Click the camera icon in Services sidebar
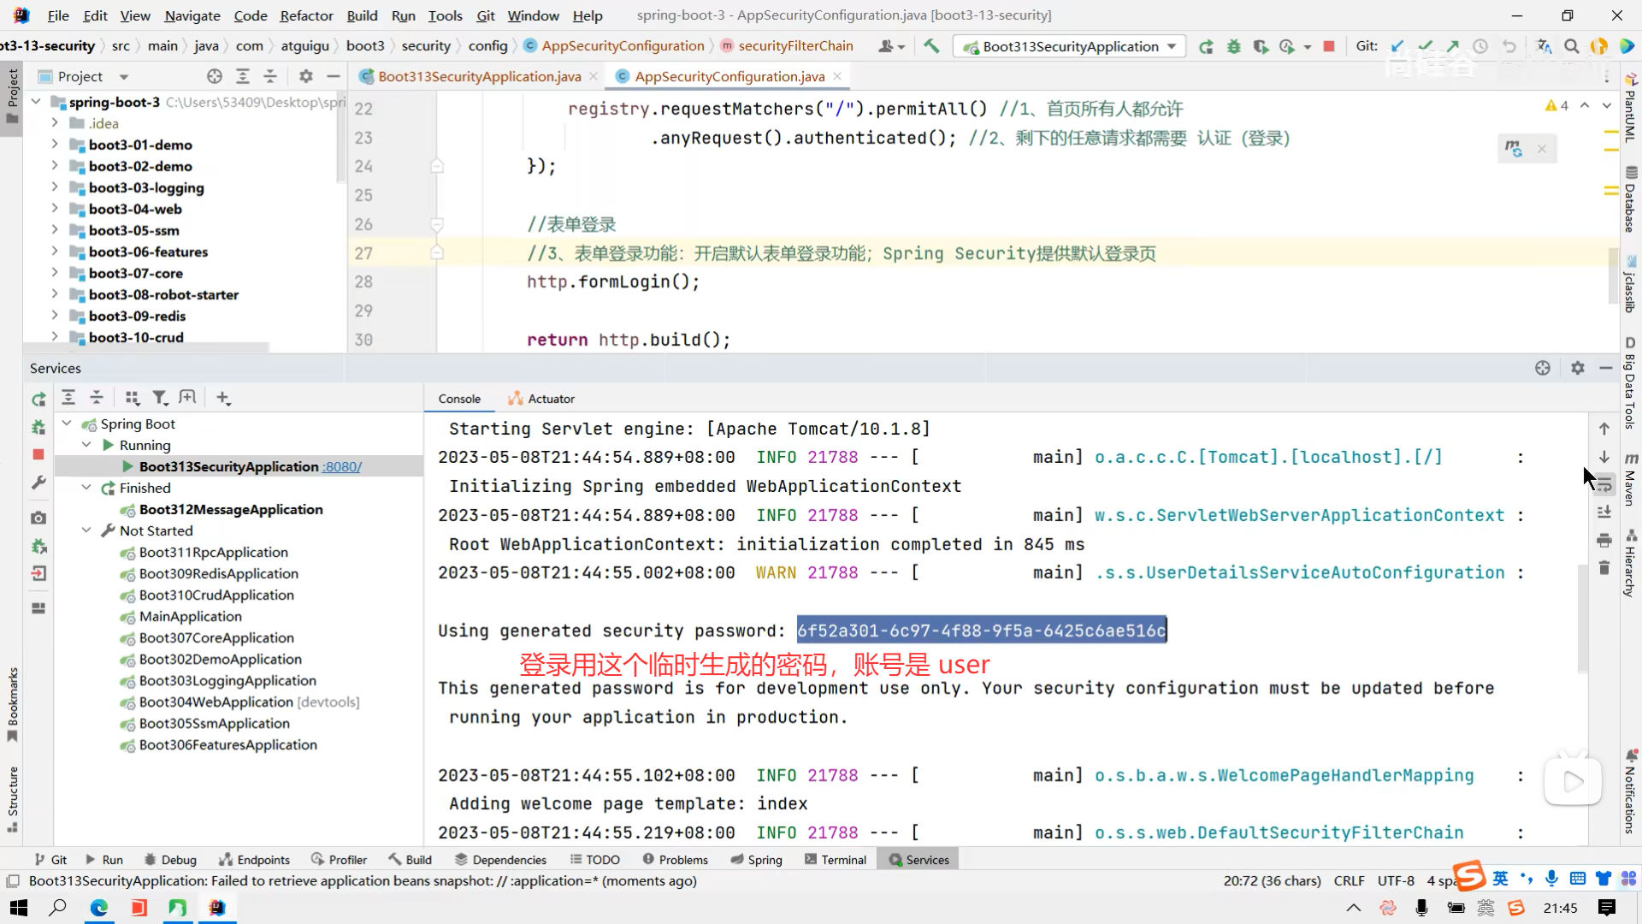 38,518
